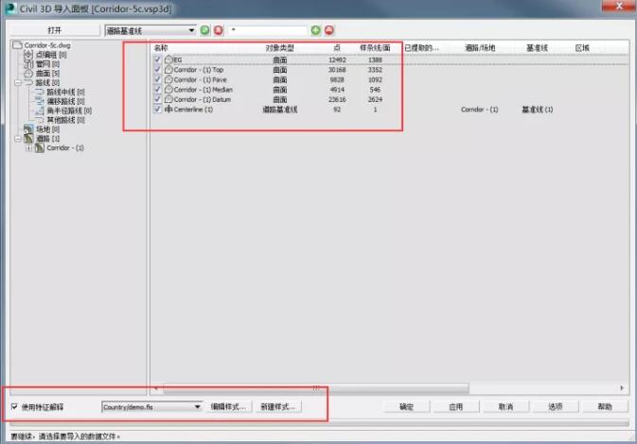637x444 pixels.
Task: Select the 管网 [0] pipe network icon
Action: pos(28,63)
